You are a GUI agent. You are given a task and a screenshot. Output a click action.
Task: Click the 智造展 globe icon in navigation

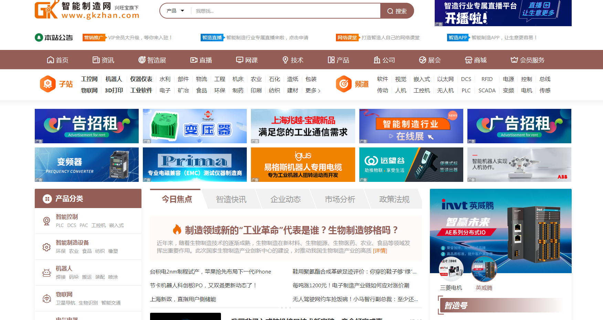tap(142, 60)
